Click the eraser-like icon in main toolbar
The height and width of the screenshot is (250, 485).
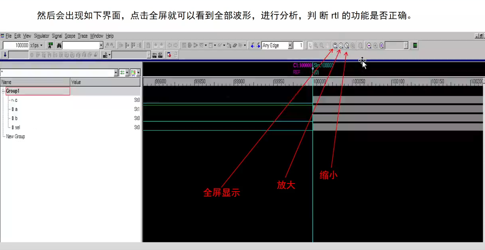point(235,46)
